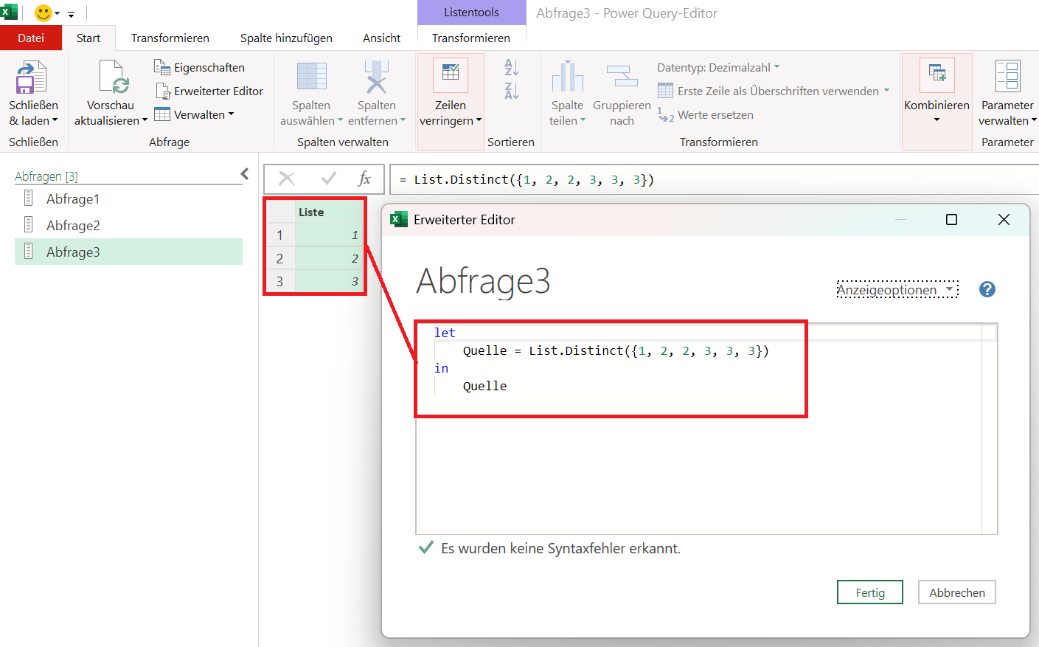Click the Vorschau aktualisieren refresh icon
Viewport: 1039px width, 647px height.
tap(114, 77)
